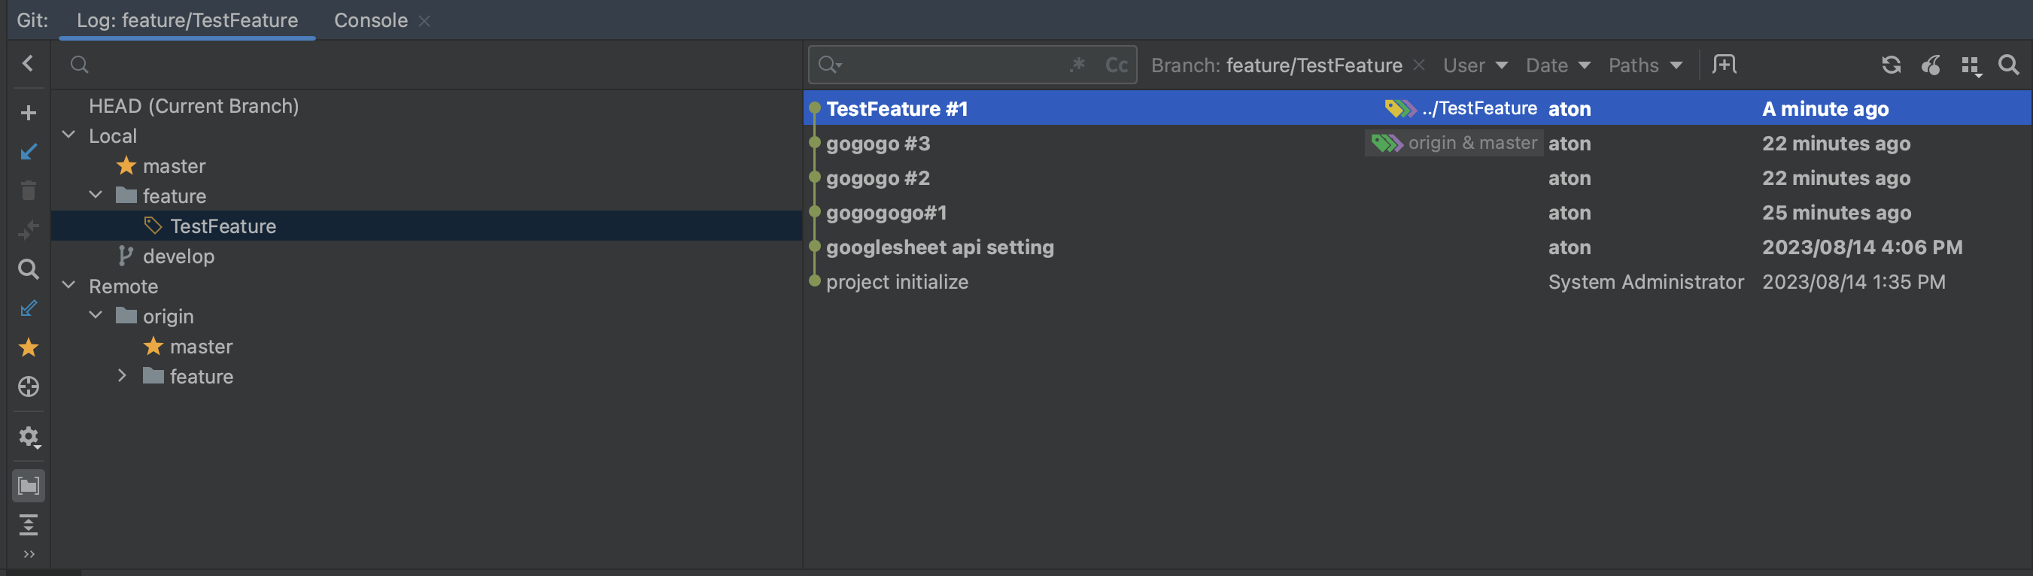The image size is (2033, 576).
Task: Refresh the Git log
Action: [1890, 65]
